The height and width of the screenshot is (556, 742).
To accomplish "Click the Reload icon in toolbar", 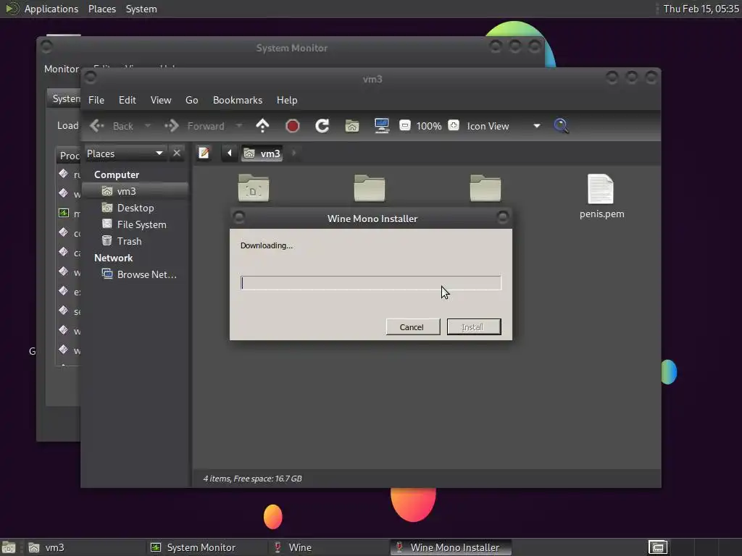I will [322, 126].
